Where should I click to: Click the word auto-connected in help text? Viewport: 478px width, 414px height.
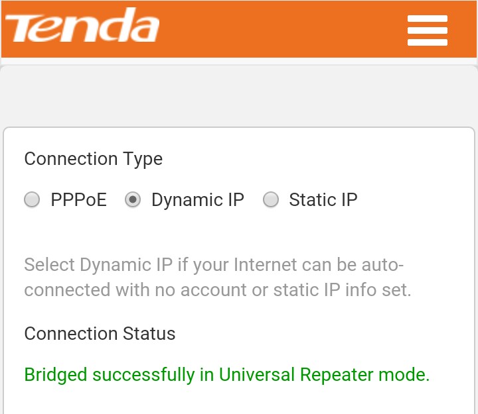tap(383, 265)
